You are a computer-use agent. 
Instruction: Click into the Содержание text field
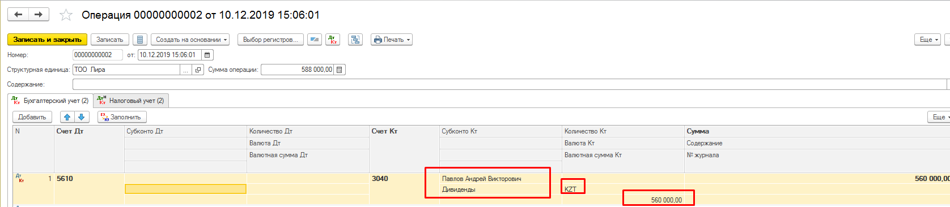click(x=510, y=84)
